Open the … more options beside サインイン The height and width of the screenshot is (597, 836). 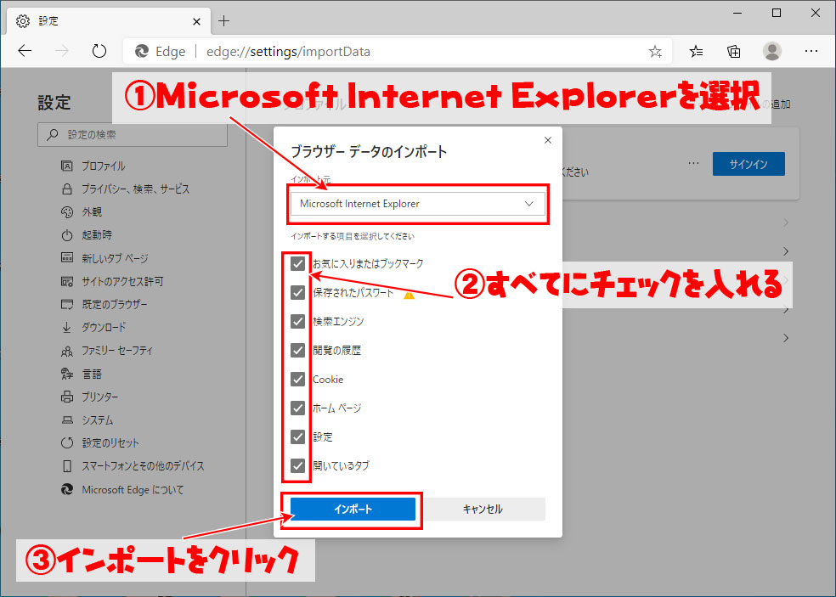pyautogui.click(x=693, y=164)
